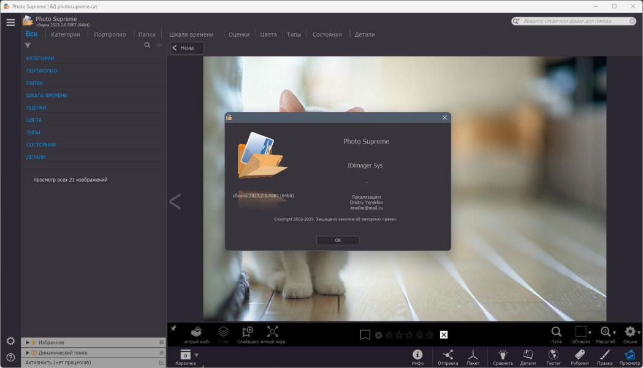Go to the previous image arrow
The image size is (643, 368).
point(175,201)
